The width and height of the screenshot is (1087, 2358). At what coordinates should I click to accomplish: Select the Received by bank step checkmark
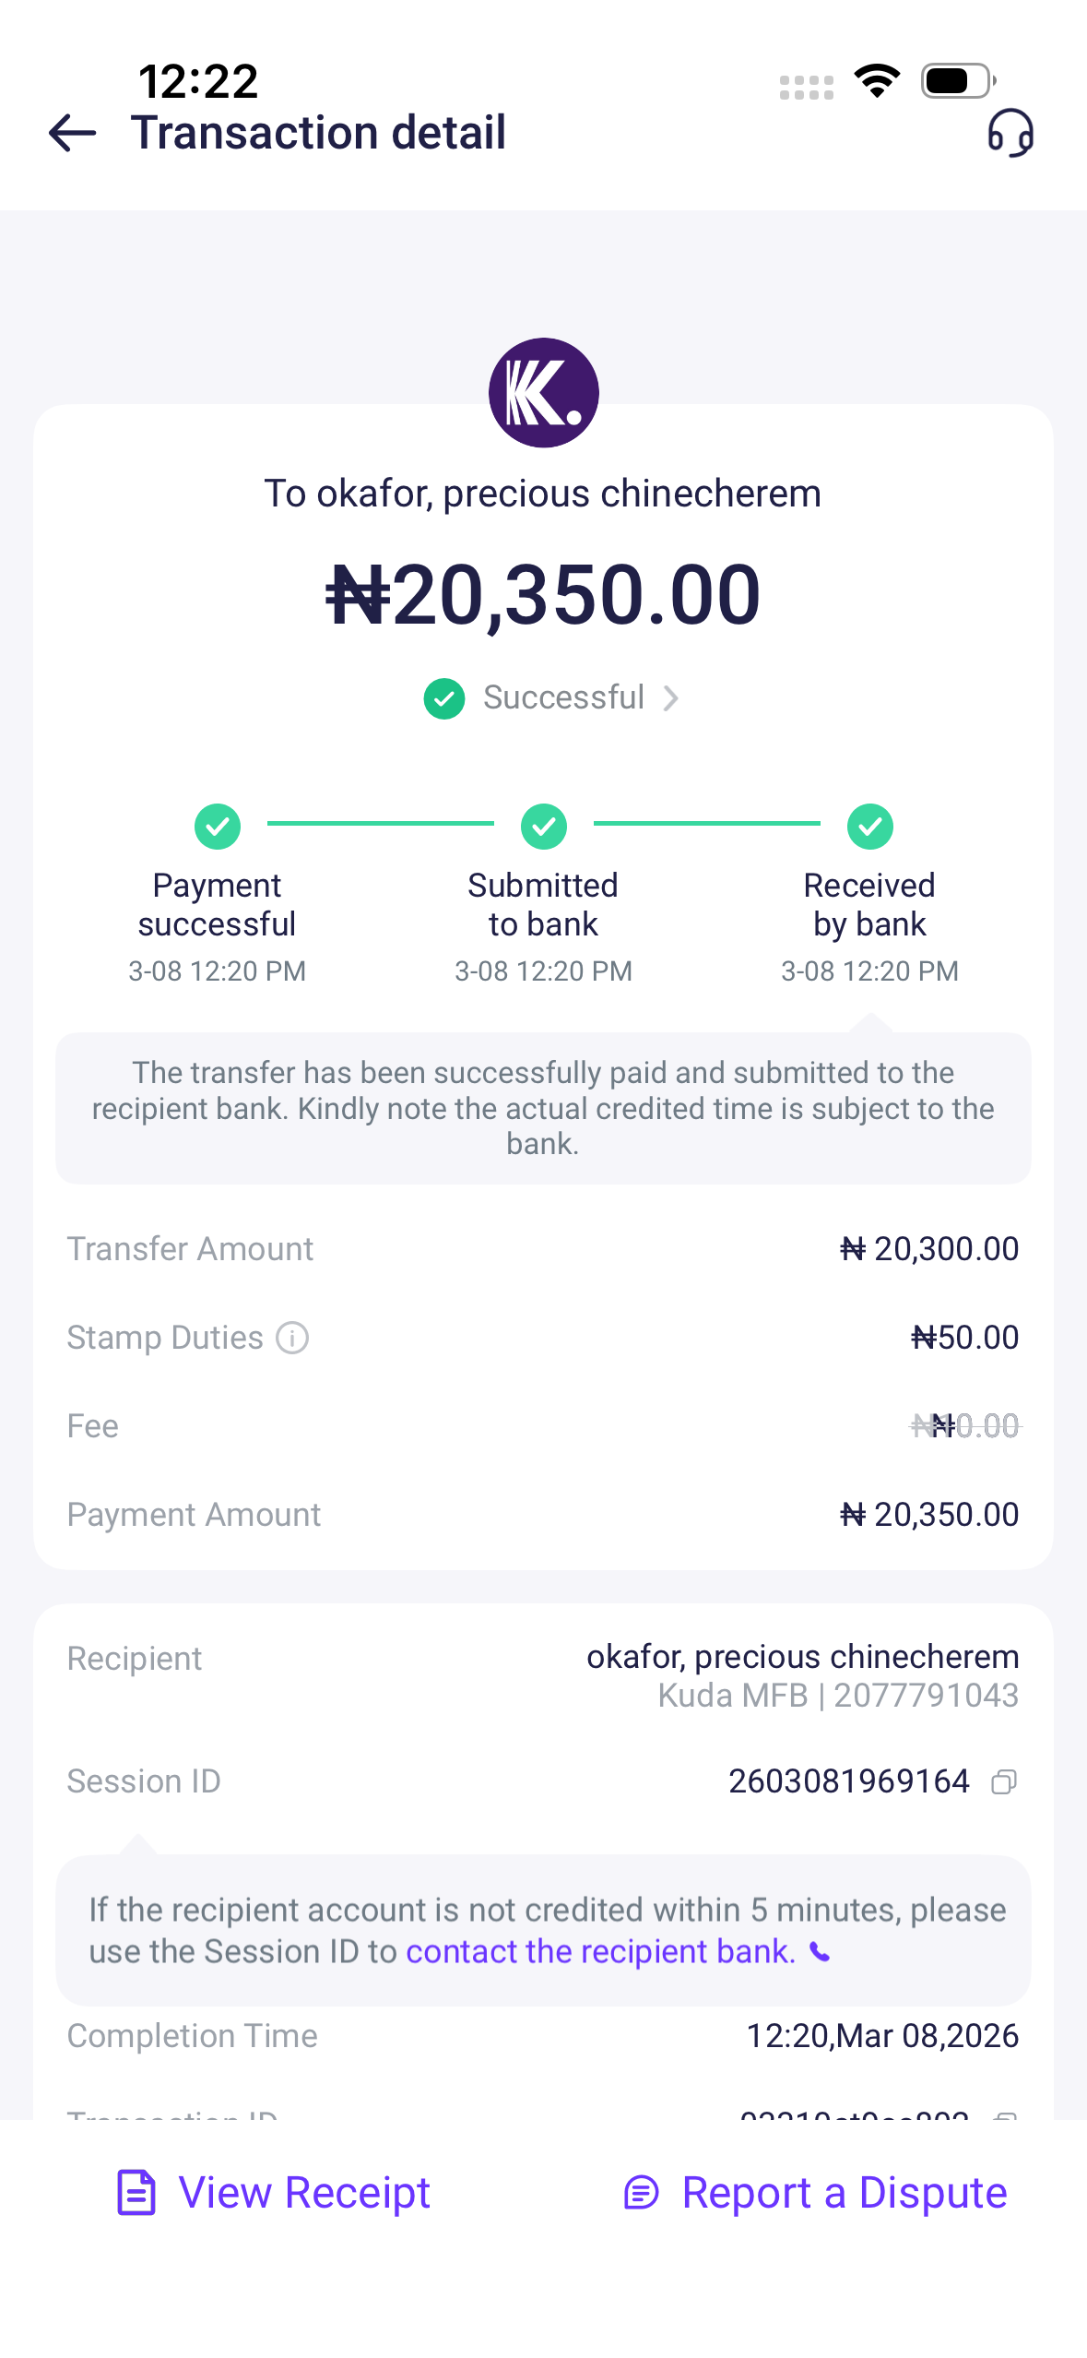tap(869, 826)
